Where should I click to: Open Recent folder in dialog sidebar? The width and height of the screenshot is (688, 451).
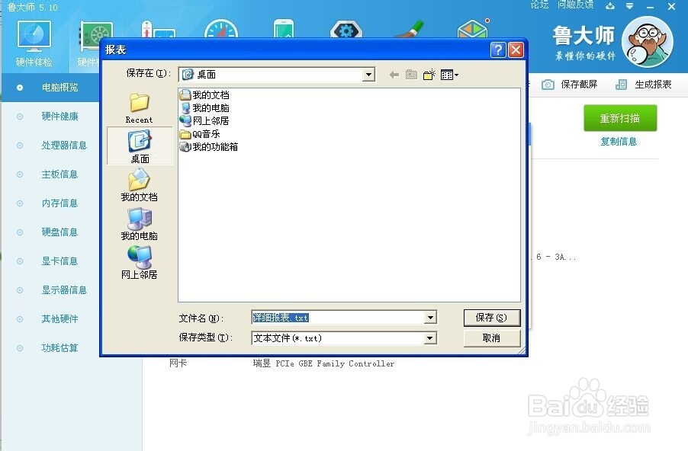click(x=139, y=107)
